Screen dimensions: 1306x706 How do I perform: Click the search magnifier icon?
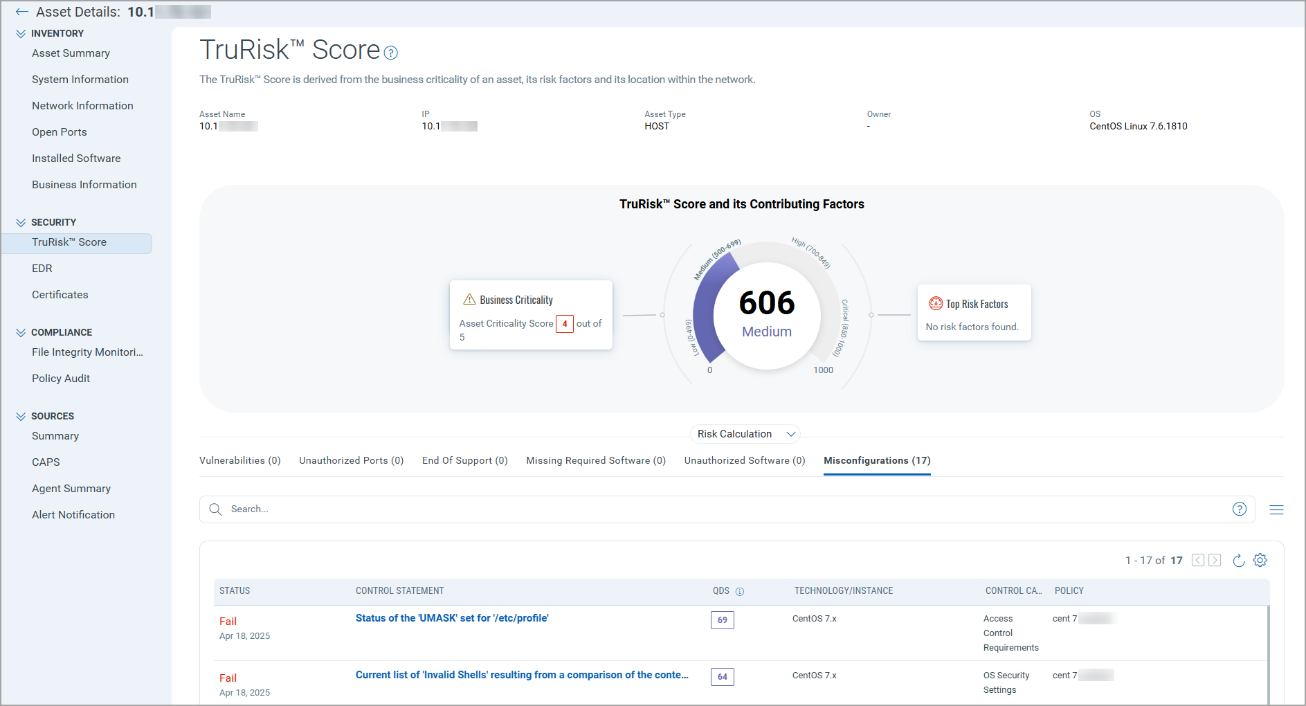[x=216, y=509]
